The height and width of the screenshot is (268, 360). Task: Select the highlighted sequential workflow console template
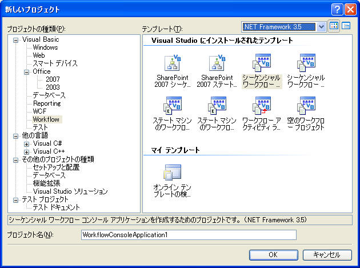[x=262, y=71]
